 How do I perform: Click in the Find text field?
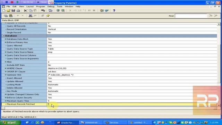191,16
